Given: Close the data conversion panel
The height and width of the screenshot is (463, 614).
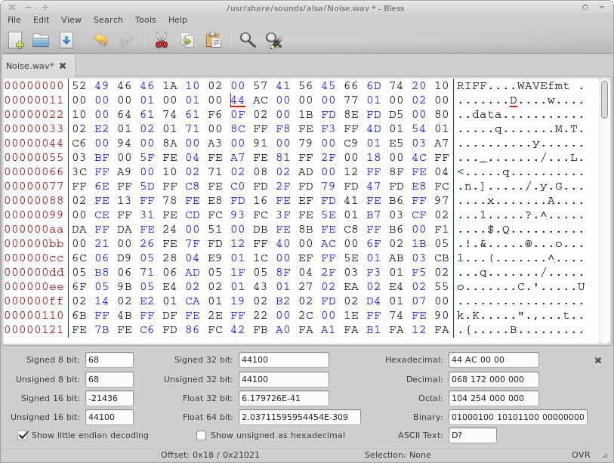Looking at the screenshot, I should click(x=598, y=361).
